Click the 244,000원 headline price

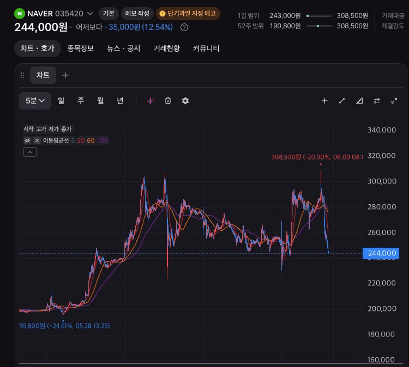coord(41,27)
